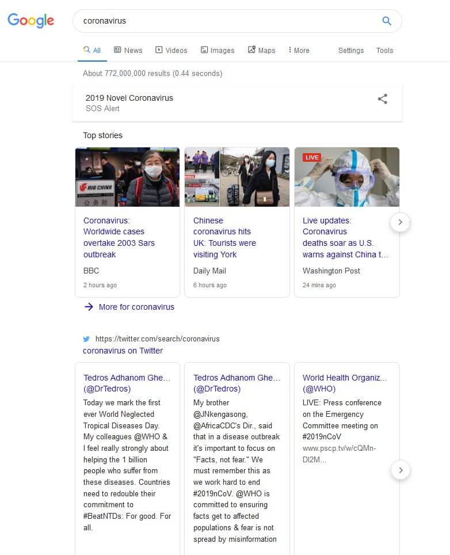Open Daily Mail story on UK coronavirus
The height and width of the screenshot is (555, 450).
pos(224,237)
